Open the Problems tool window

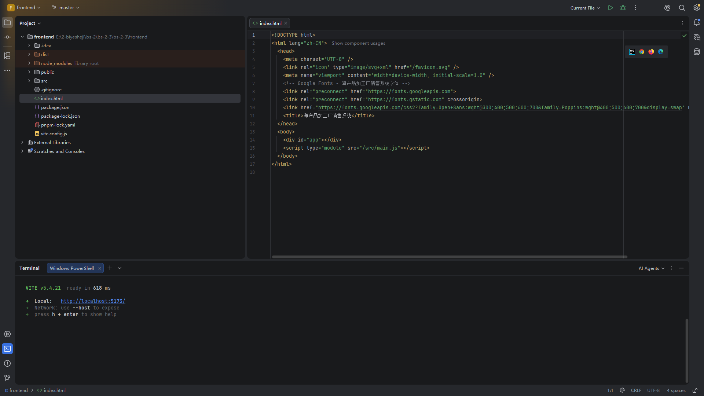[x=7, y=363]
